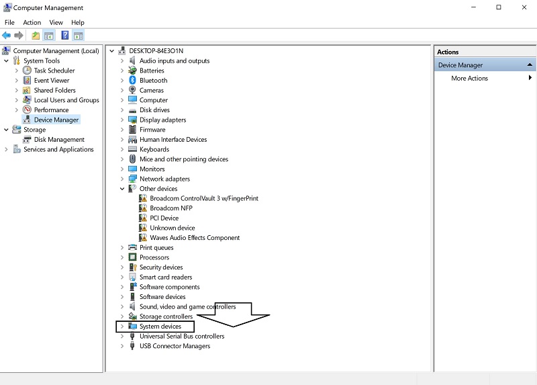The width and height of the screenshot is (537, 385).
Task: Open the Action menu
Action: tap(32, 22)
